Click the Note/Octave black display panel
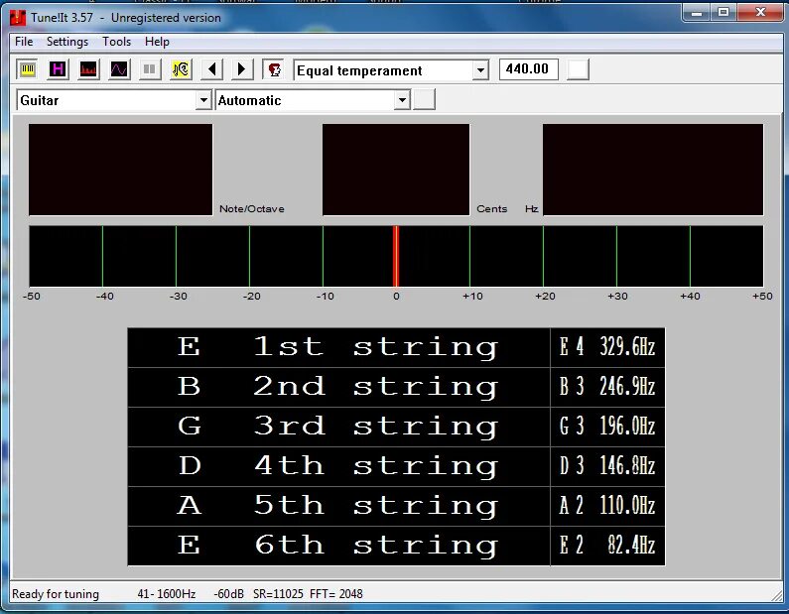789x614 pixels. (x=121, y=170)
